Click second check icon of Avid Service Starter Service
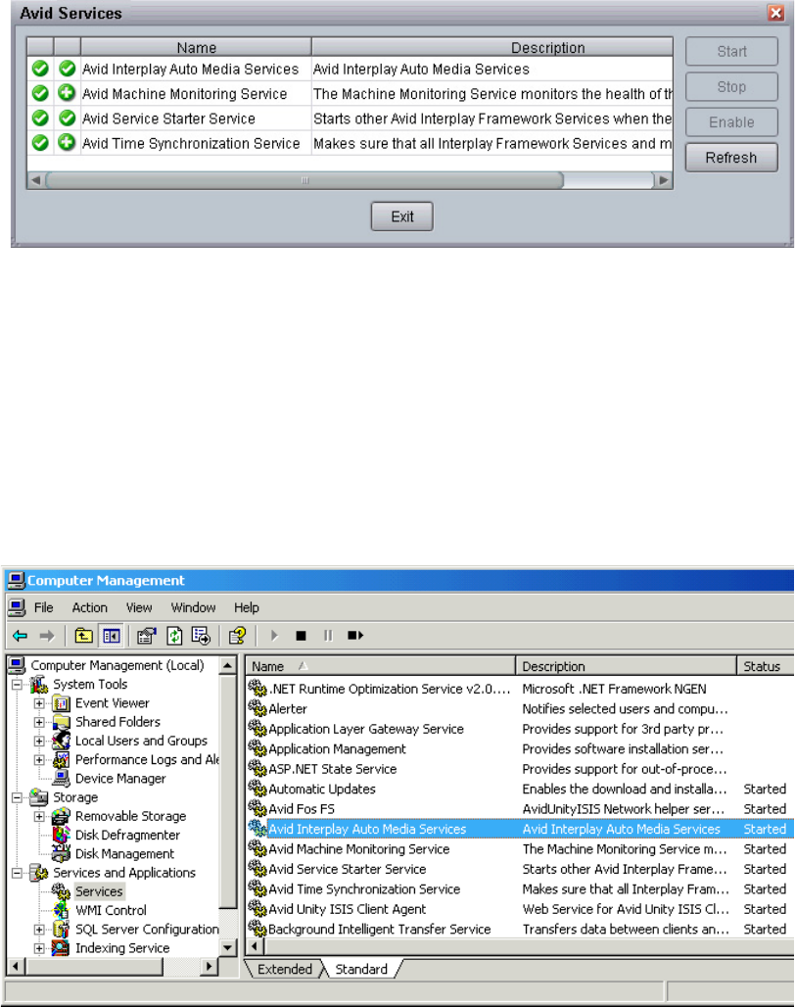The width and height of the screenshot is (795, 1007). pos(67,119)
